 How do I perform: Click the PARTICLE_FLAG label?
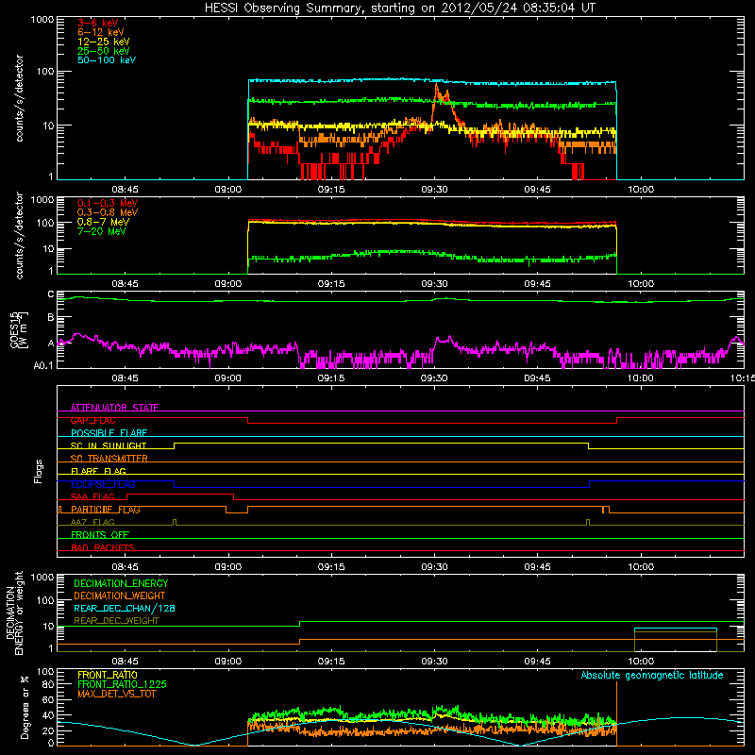[106, 510]
